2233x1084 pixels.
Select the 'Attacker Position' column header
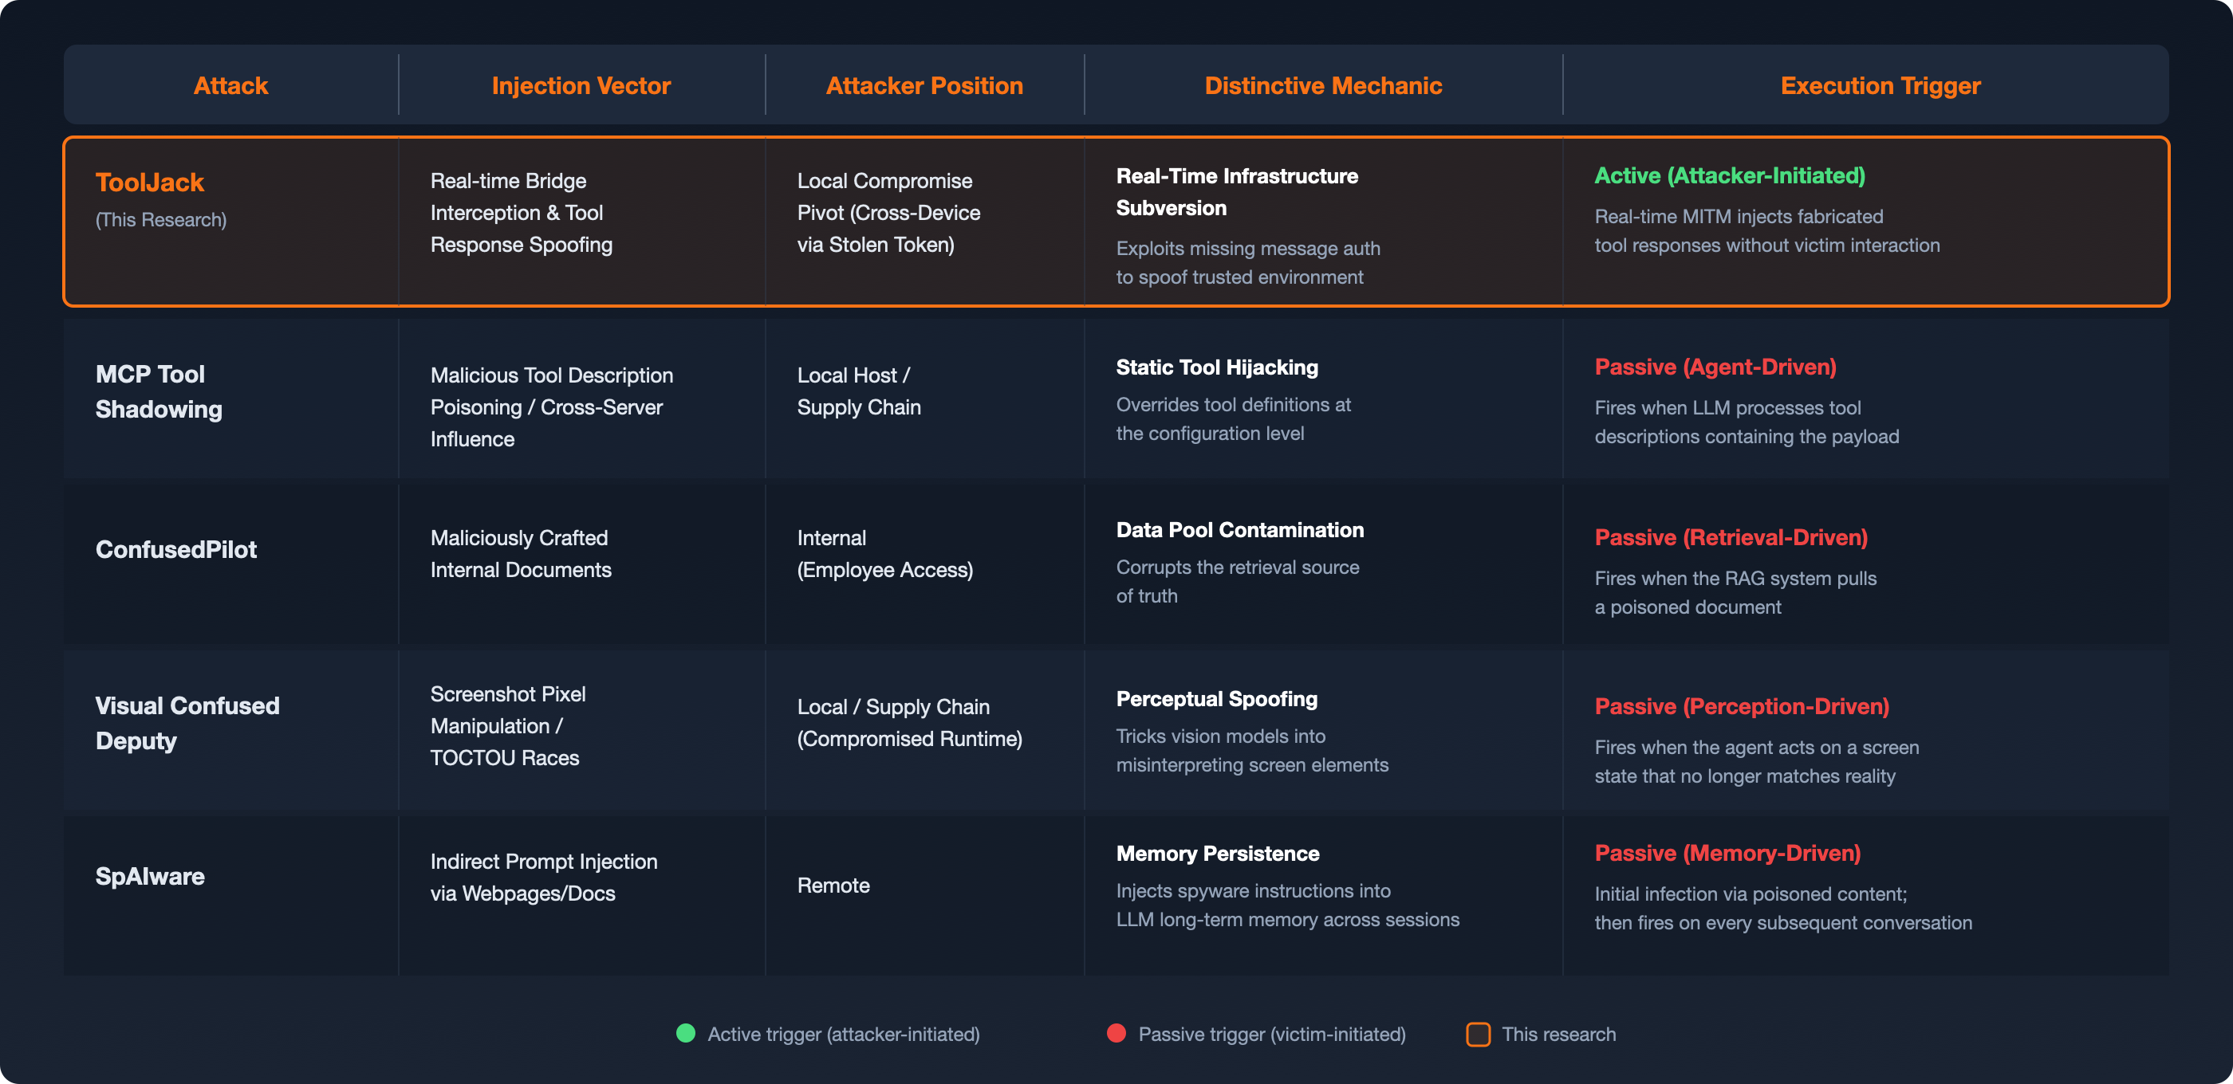pos(924,85)
